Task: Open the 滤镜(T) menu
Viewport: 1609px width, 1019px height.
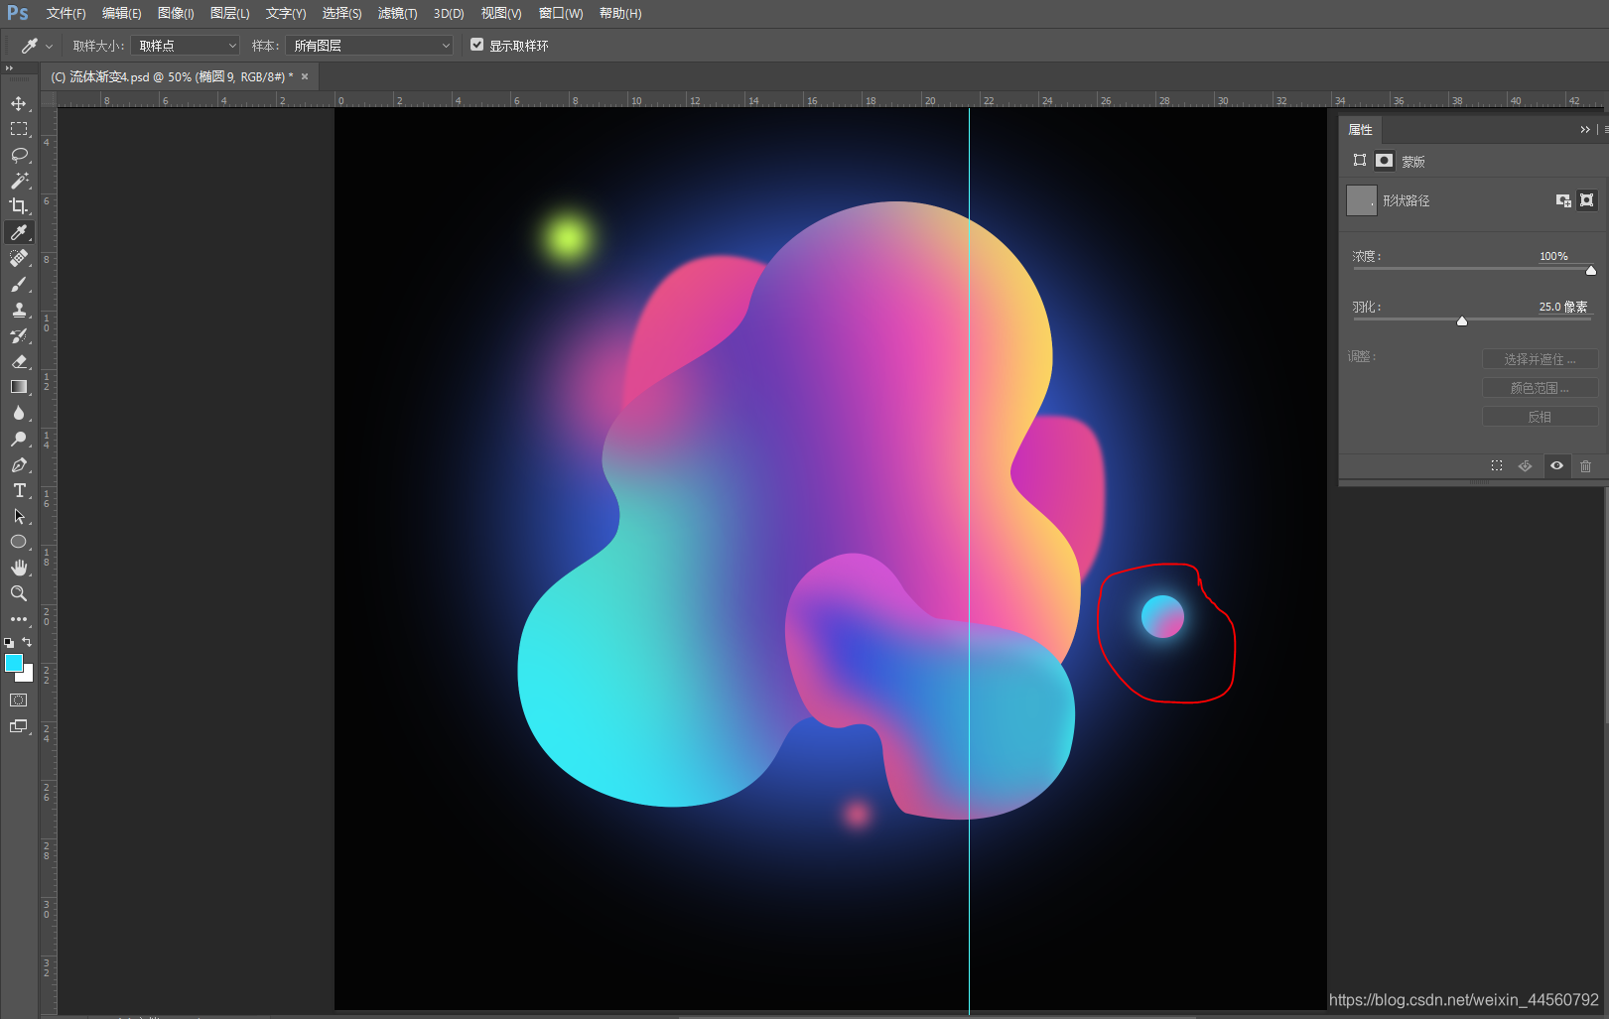Action: (397, 13)
